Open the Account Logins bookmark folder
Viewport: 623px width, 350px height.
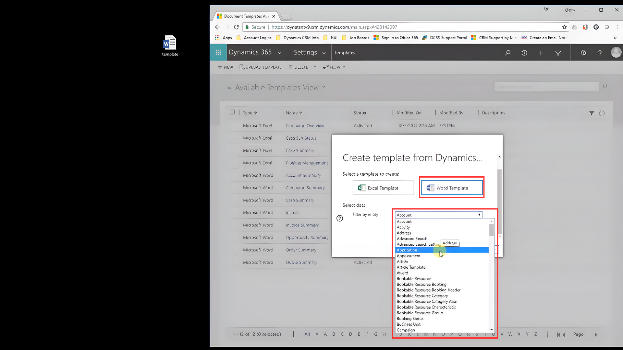tap(254, 38)
